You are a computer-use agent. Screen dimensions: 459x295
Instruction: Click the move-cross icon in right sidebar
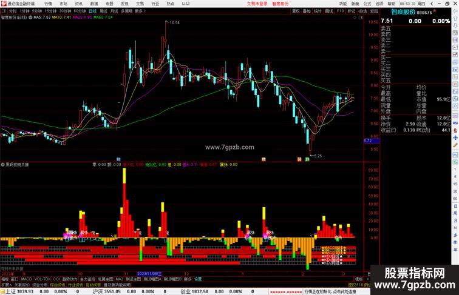[455, 138]
